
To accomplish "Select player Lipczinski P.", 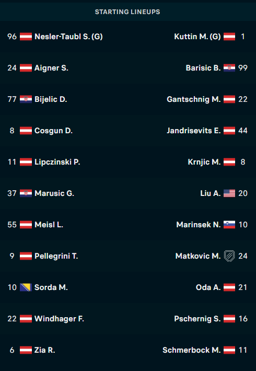I will pyautogui.click(x=57, y=162).
